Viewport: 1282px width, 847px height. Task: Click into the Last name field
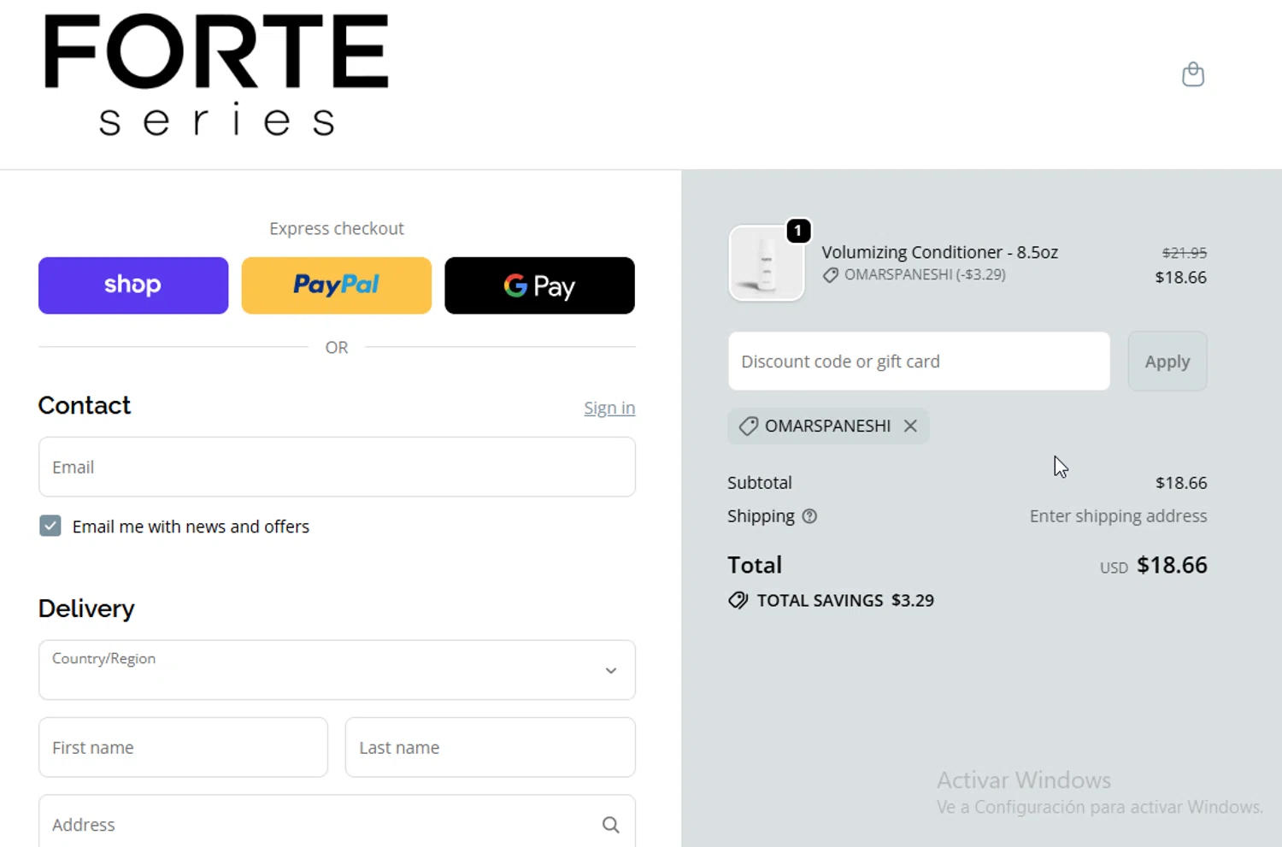pyautogui.click(x=490, y=747)
